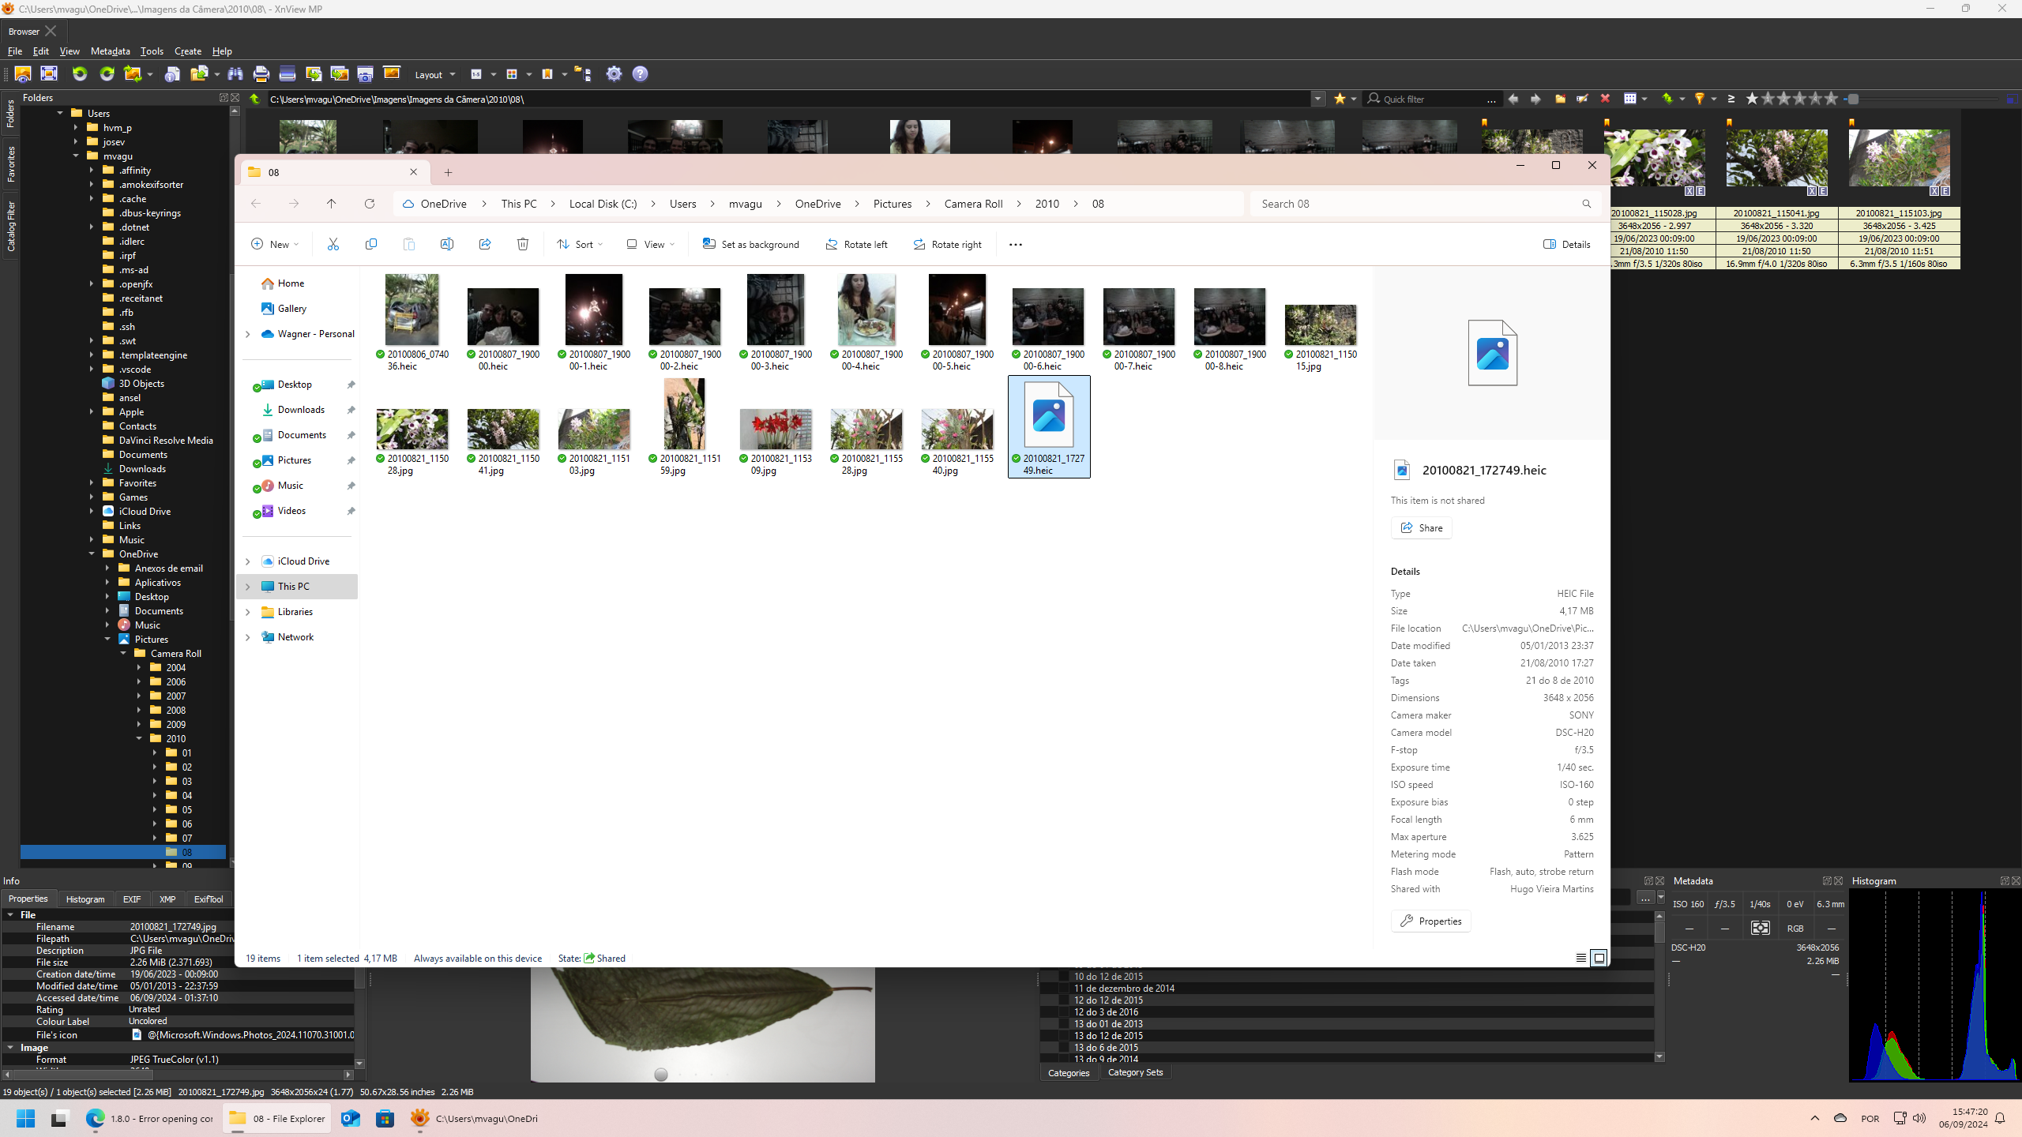The width and height of the screenshot is (2022, 1137).
Task: Open XnView settings gear icon
Action: (x=614, y=74)
